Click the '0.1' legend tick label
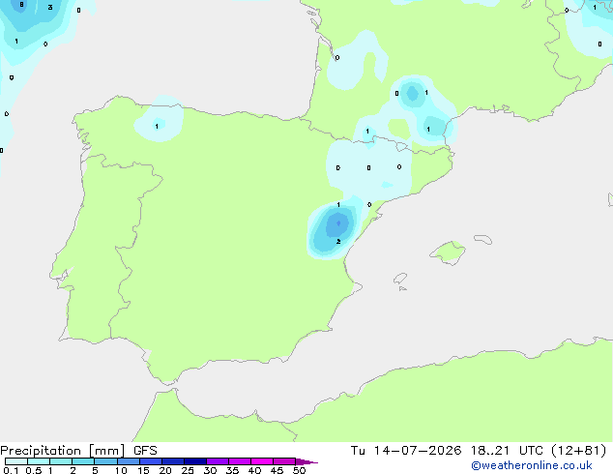Viewport: 613px width, 474px height. click(x=11, y=470)
